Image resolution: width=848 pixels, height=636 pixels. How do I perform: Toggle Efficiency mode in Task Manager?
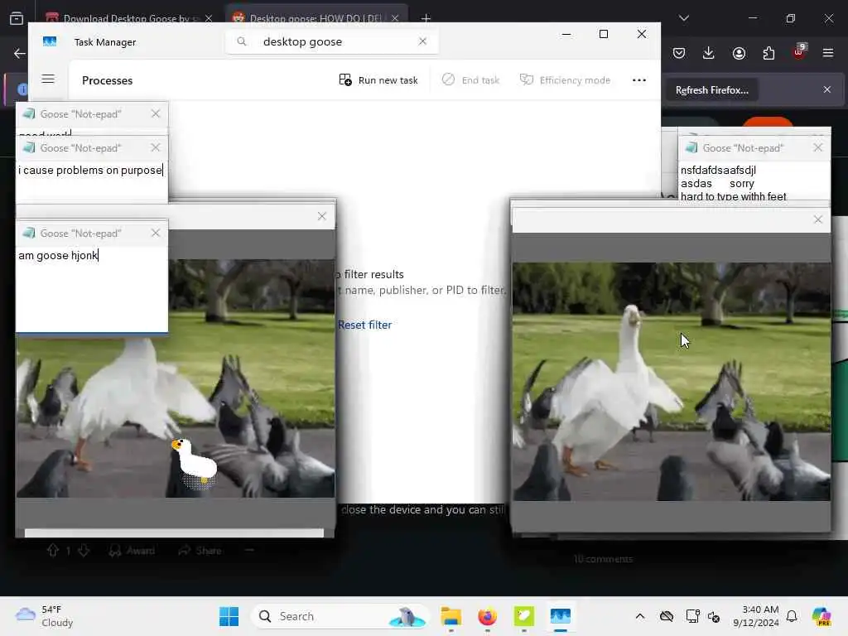(565, 80)
